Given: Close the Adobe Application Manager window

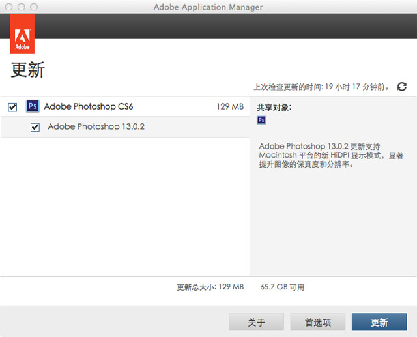Looking at the screenshot, I should point(8,7).
